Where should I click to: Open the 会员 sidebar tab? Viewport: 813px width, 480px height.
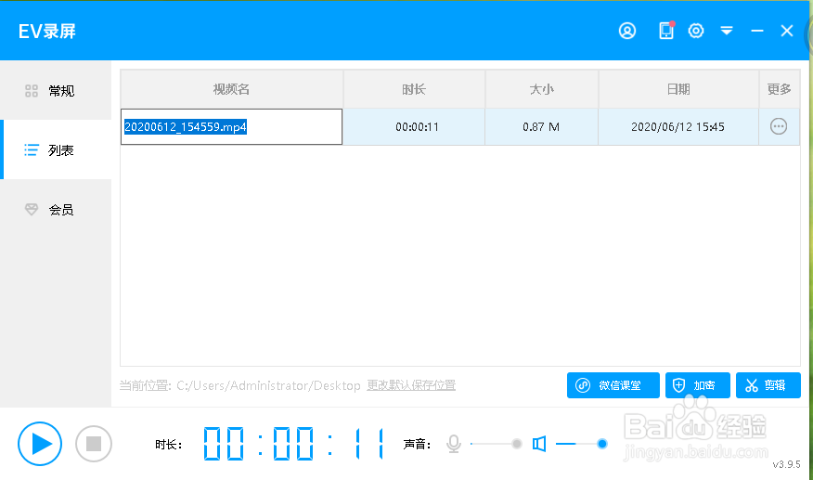click(x=56, y=210)
